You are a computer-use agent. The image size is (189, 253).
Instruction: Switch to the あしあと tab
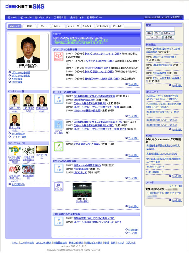tap(117, 26)
